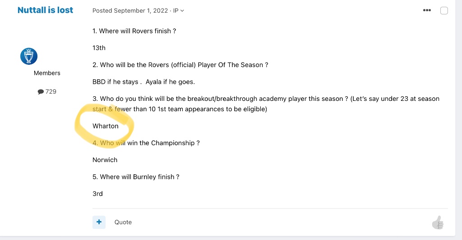This screenshot has height=240, width=462.
Task: Open the Nuttall is lost profile
Action: click(x=45, y=10)
